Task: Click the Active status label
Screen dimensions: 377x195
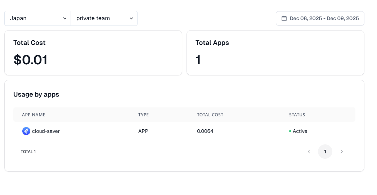Action: (300, 131)
